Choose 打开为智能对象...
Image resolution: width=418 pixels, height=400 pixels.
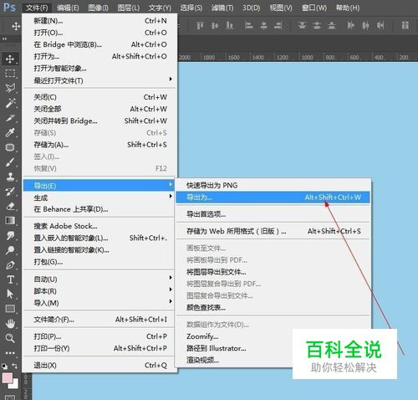[x=99, y=69]
